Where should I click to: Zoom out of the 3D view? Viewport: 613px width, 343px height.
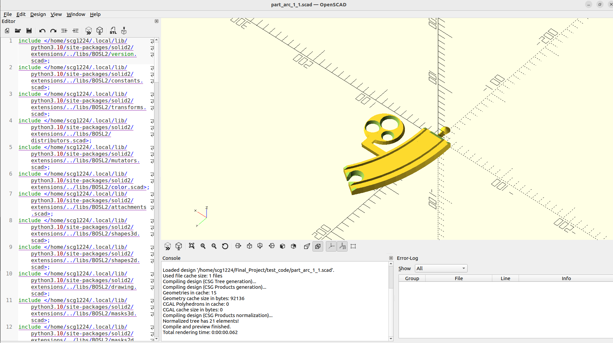(214, 246)
